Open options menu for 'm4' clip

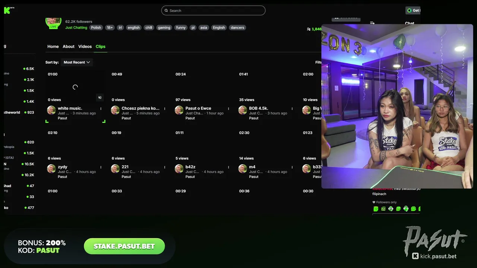[x=292, y=167]
